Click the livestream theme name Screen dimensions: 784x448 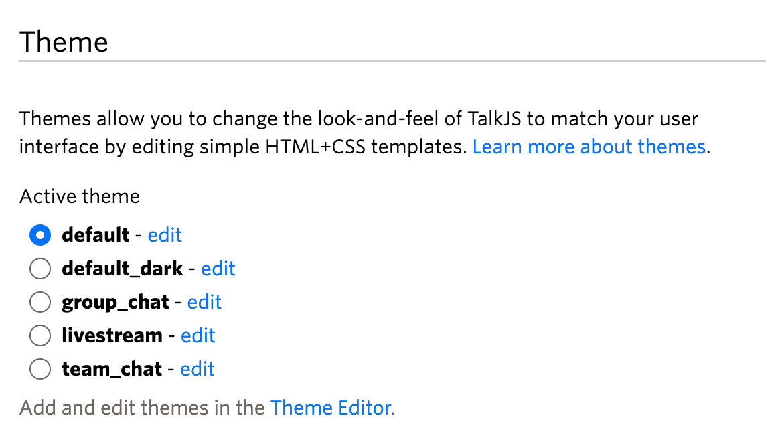pyautogui.click(x=112, y=335)
